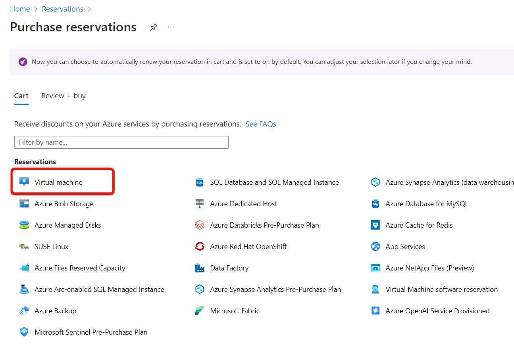Click the Data Factory icon
Image resolution: width=514 pixels, height=345 pixels.
(200, 268)
